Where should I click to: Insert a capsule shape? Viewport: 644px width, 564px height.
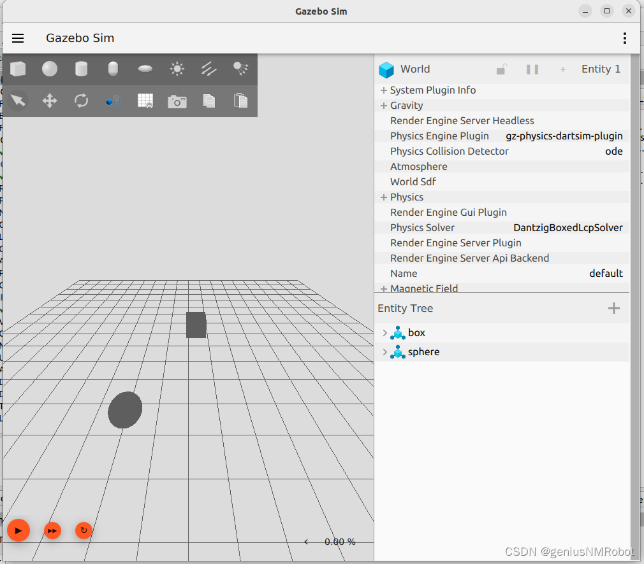tap(113, 69)
